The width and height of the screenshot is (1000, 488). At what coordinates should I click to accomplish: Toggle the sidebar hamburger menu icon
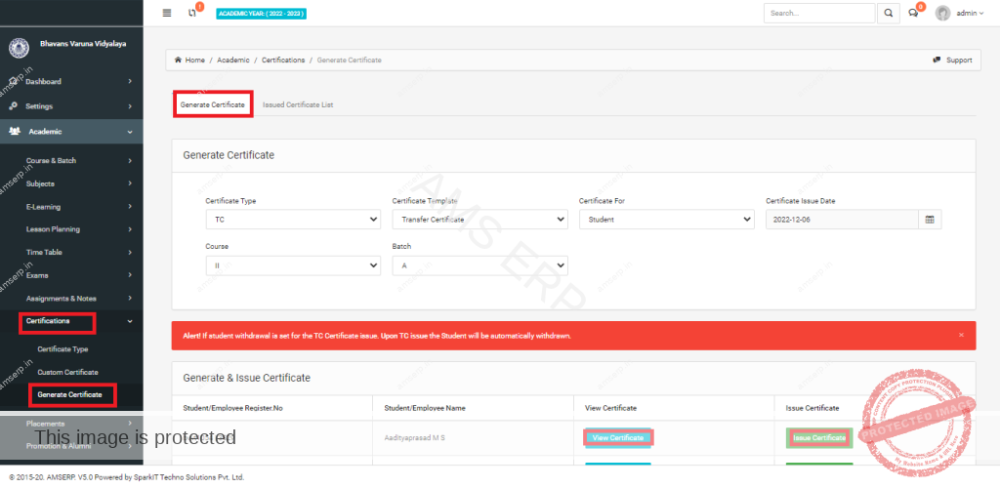coord(167,13)
